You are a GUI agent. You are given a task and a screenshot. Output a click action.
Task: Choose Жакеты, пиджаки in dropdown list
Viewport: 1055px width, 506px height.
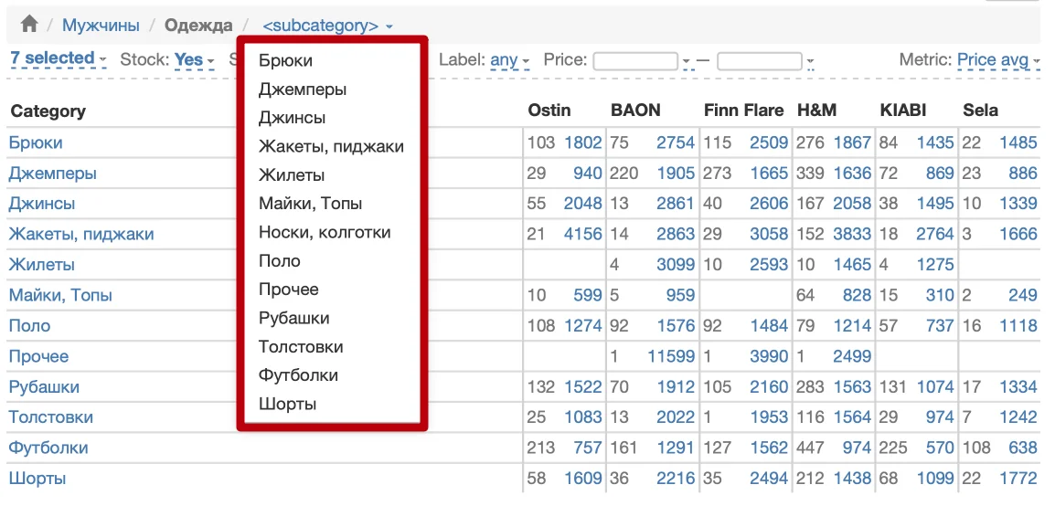click(x=331, y=147)
